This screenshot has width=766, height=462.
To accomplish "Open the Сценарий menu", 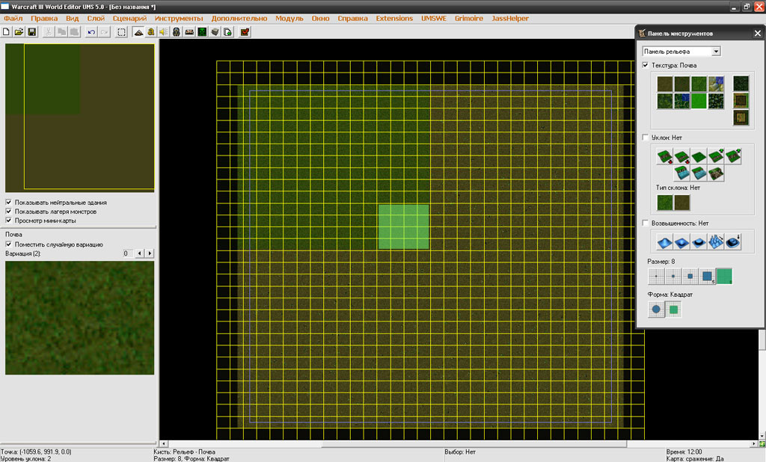I will pyautogui.click(x=129, y=19).
